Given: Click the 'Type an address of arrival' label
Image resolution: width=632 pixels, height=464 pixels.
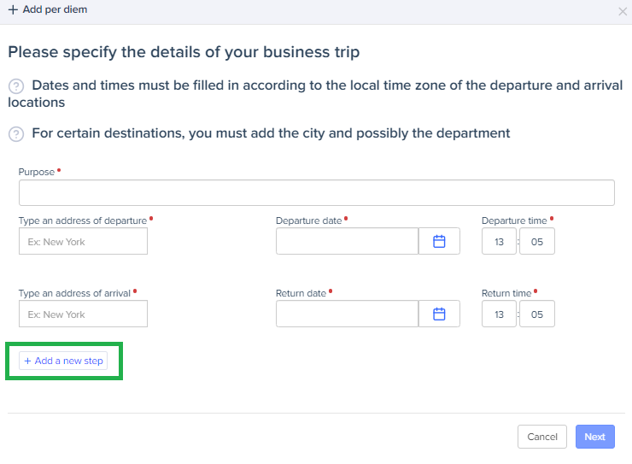Looking at the screenshot, I should tap(74, 293).
